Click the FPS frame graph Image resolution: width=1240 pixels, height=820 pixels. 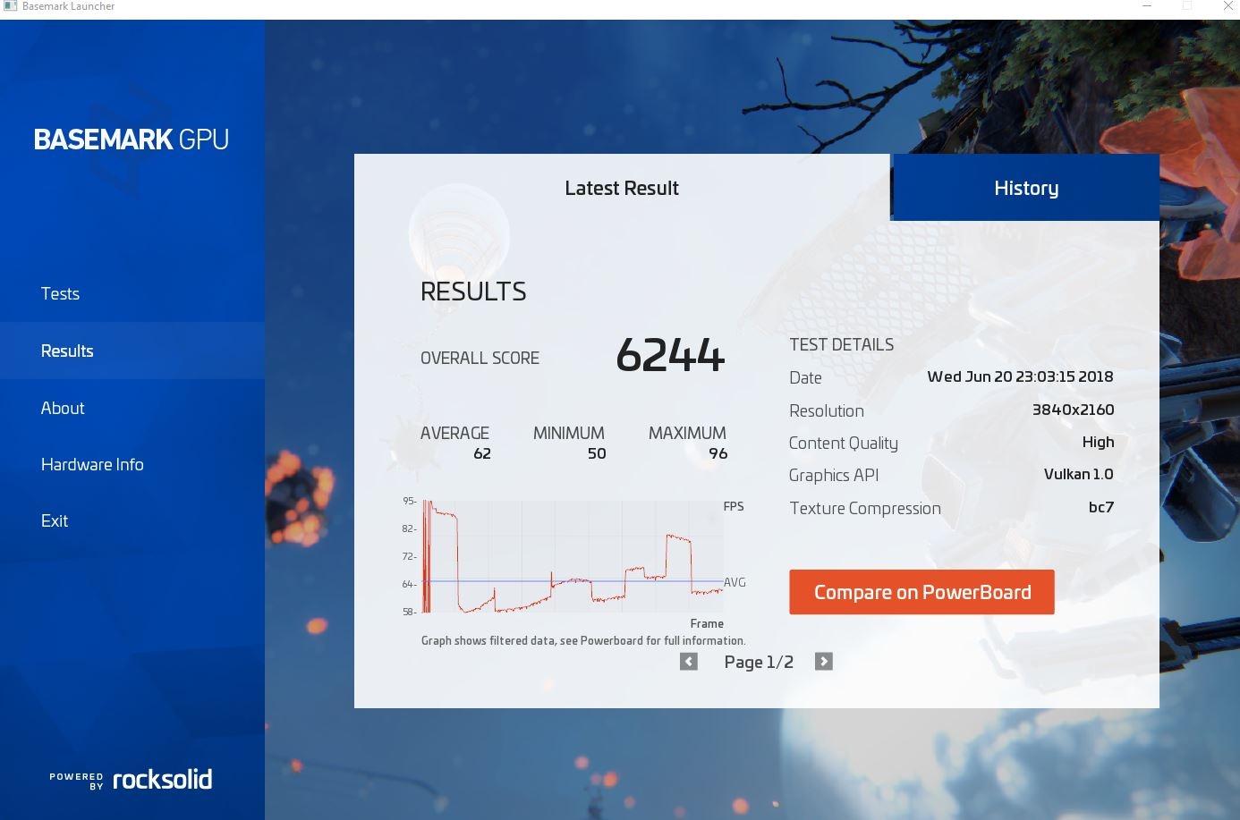[573, 556]
